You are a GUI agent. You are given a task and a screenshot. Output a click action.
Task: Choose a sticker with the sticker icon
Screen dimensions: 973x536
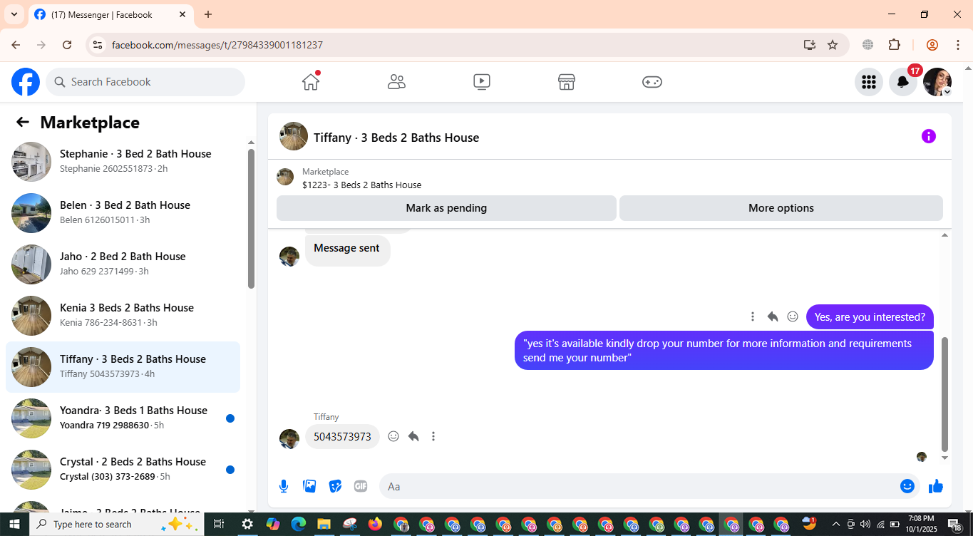(x=335, y=486)
